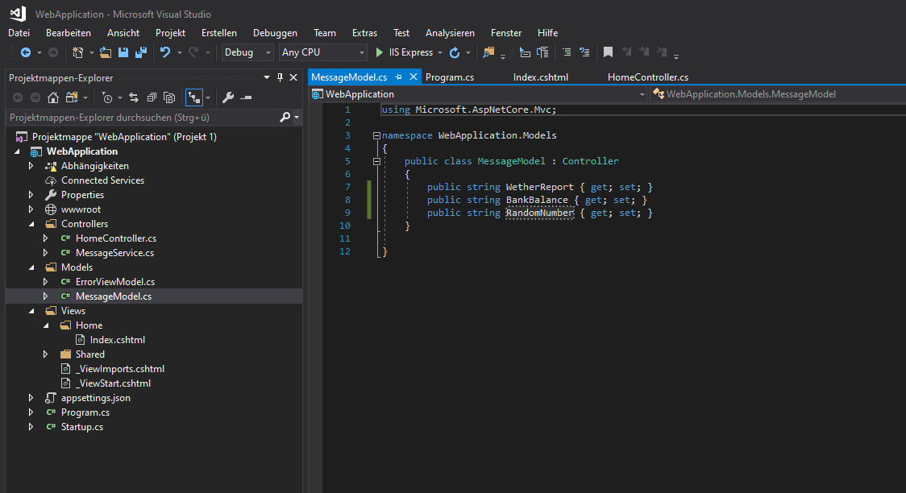This screenshot has height=493, width=906.
Task: Open the Any CPU platform dropdown
Action: (322, 52)
